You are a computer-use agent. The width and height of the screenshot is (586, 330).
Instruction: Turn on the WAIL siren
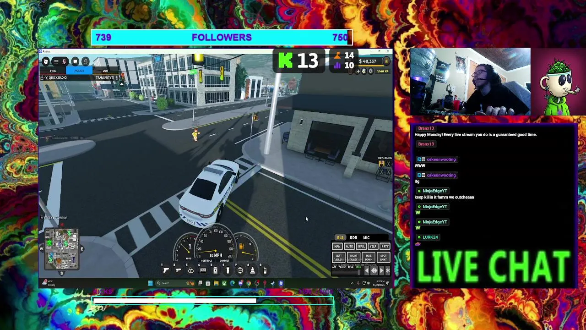pyautogui.click(x=361, y=247)
